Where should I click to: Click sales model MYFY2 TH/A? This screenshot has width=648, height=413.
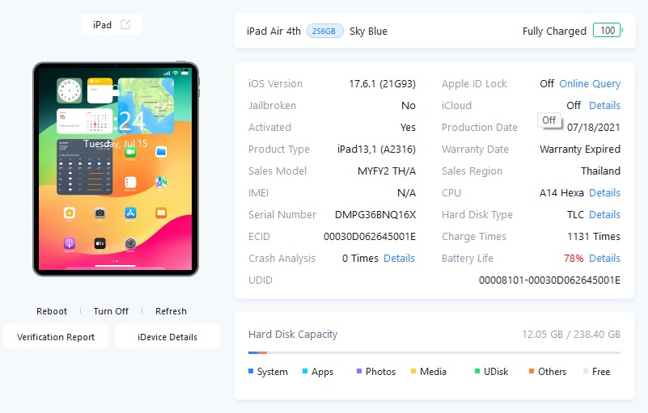click(x=387, y=171)
